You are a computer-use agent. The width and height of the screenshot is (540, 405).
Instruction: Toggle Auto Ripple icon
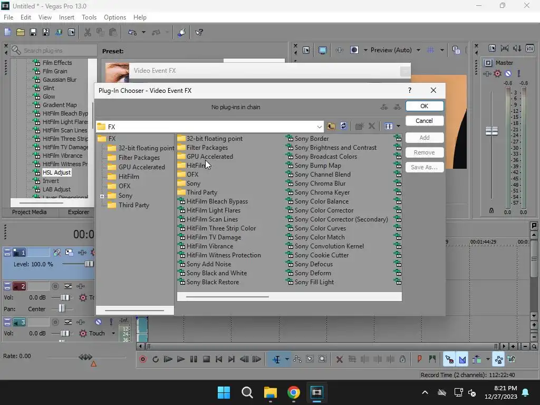click(477, 359)
